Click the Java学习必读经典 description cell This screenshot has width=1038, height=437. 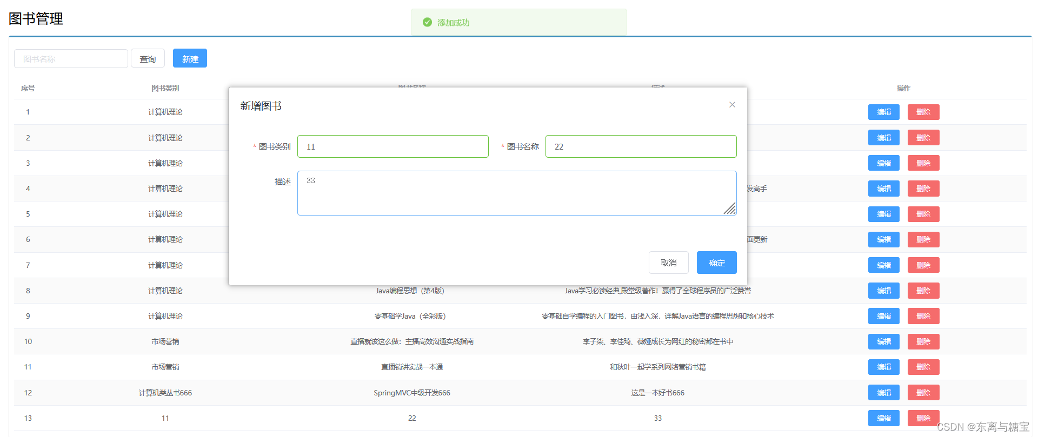657,291
